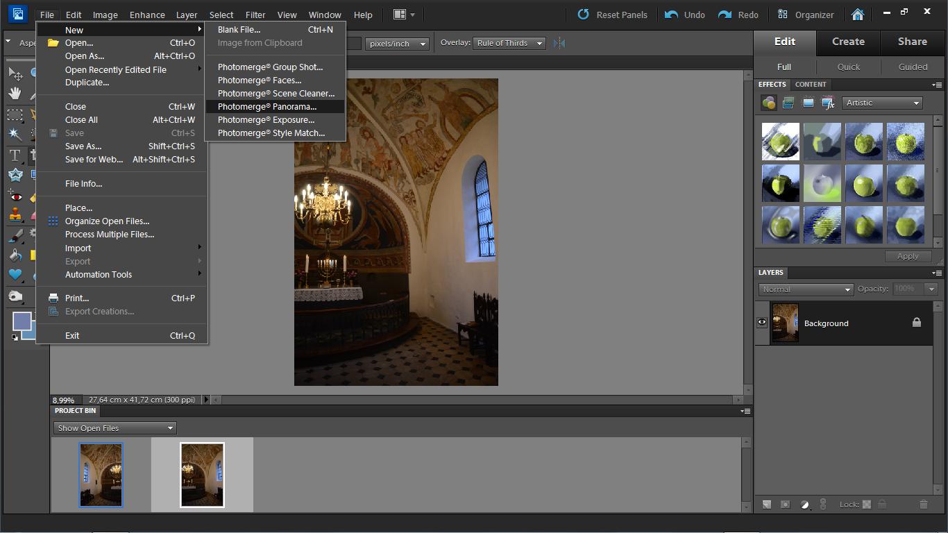This screenshot has width=948, height=533.
Task: Select the Red Eye Removal tool
Action: coord(15,197)
